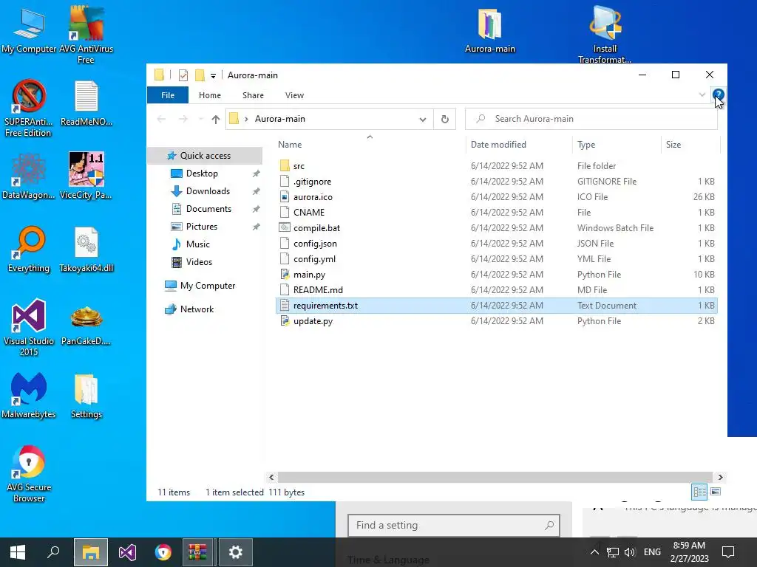Open Explorer help question mark icon
This screenshot has width=757, height=567.
tap(718, 95)
